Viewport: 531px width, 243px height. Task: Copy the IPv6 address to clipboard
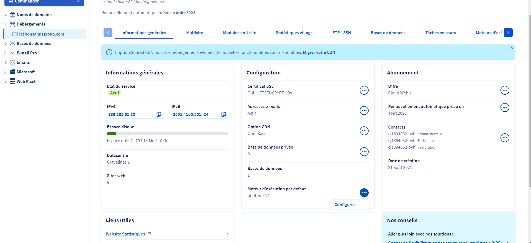pos(223,114)
